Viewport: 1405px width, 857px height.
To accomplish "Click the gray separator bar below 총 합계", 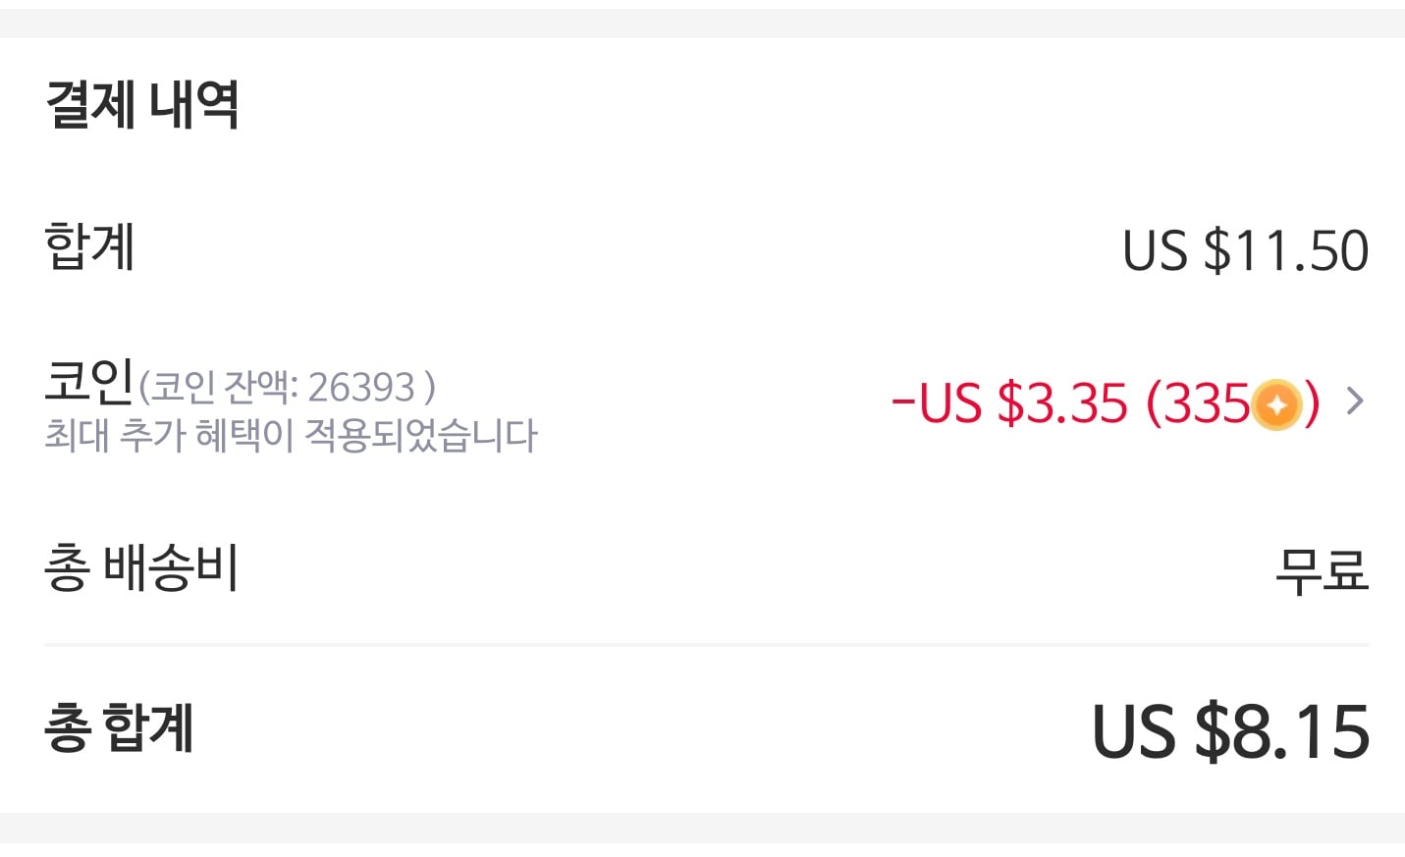I will [x=703, y=828].
